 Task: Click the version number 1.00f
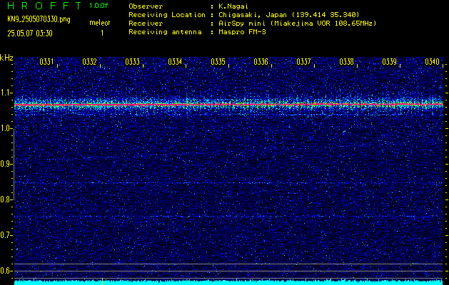(99, 6)
